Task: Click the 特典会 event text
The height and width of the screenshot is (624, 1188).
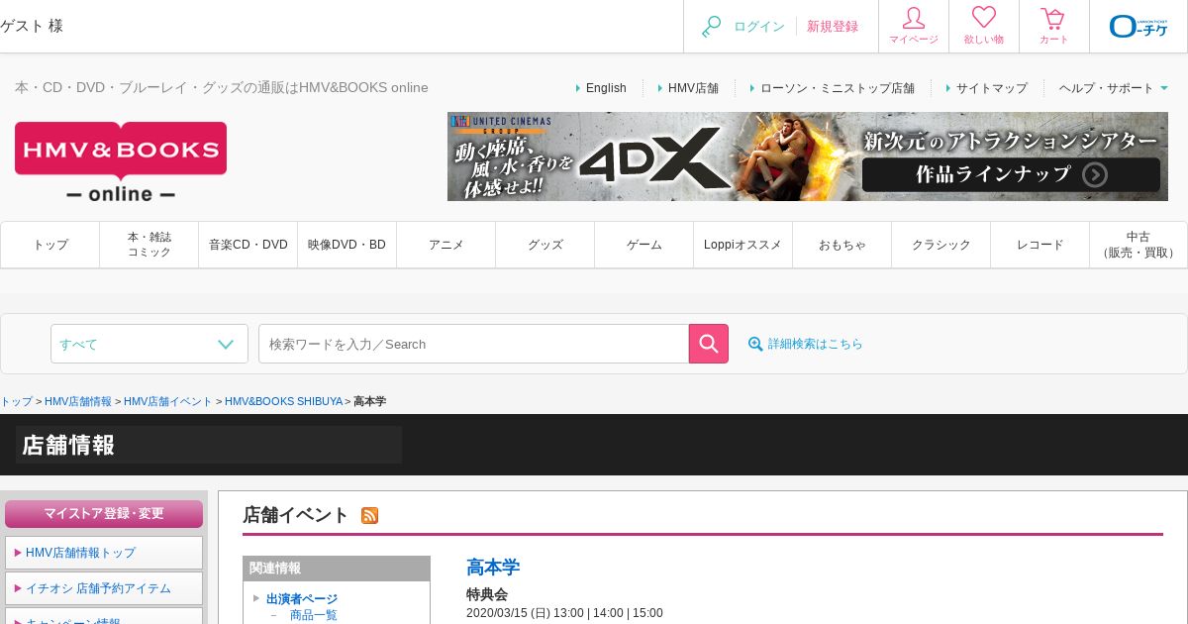Action: coord(487,595)
